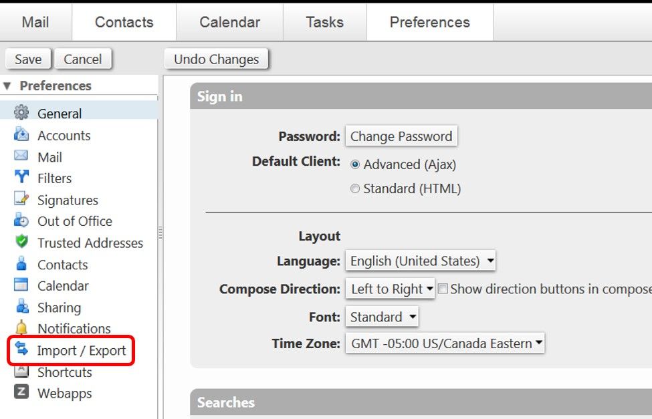Click the General gear icon
The width and height of the screenshot is (652, 419).
21,113
